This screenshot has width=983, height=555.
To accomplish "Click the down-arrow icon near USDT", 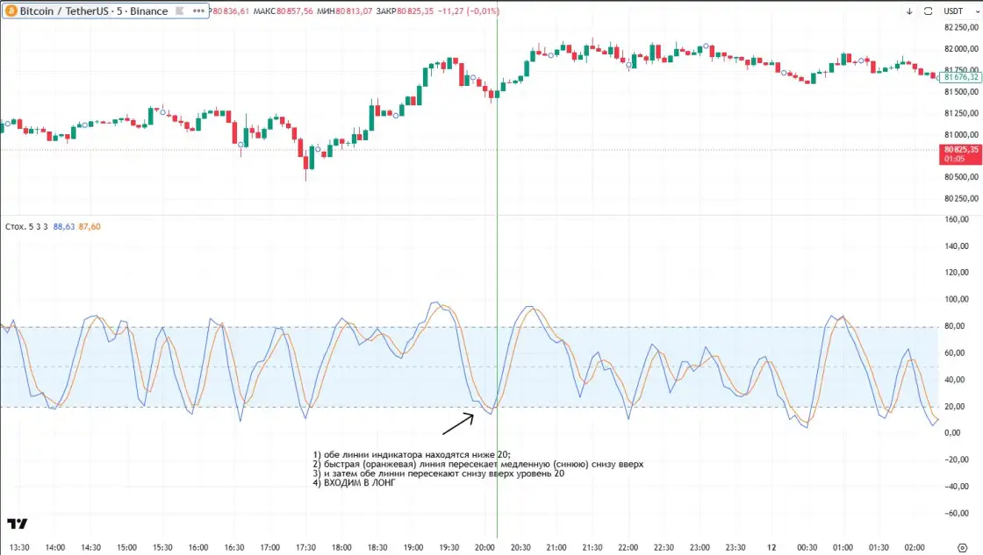I will (909, 11).
